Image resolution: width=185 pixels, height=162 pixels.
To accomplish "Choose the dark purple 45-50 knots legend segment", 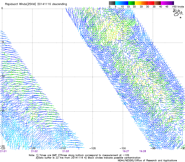I will pyautogui.click(x=171, y=3).
